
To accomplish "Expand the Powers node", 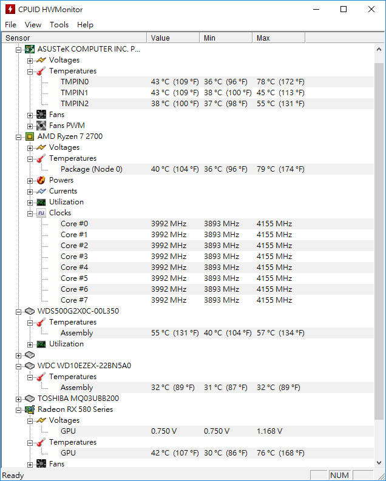I will (x=30, y=181).
